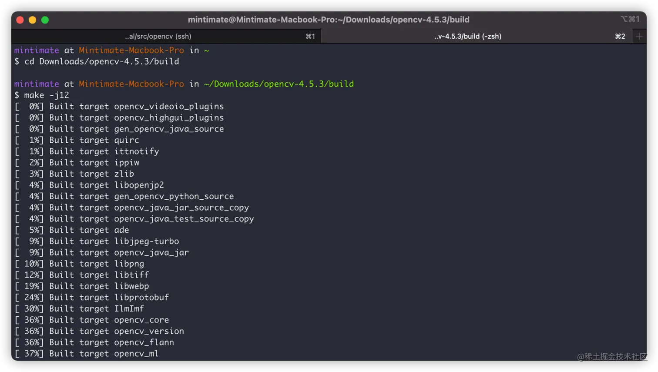The height and width of the screenshot is (372, 658).
Task: Click the 'Built target opencv_java_jar' line
Action: pyautogui.click(x=102, y=252)
